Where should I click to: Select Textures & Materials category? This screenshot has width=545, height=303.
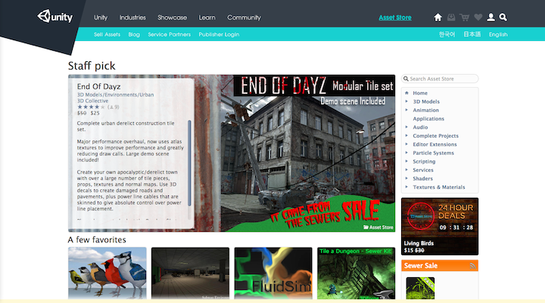438,187
